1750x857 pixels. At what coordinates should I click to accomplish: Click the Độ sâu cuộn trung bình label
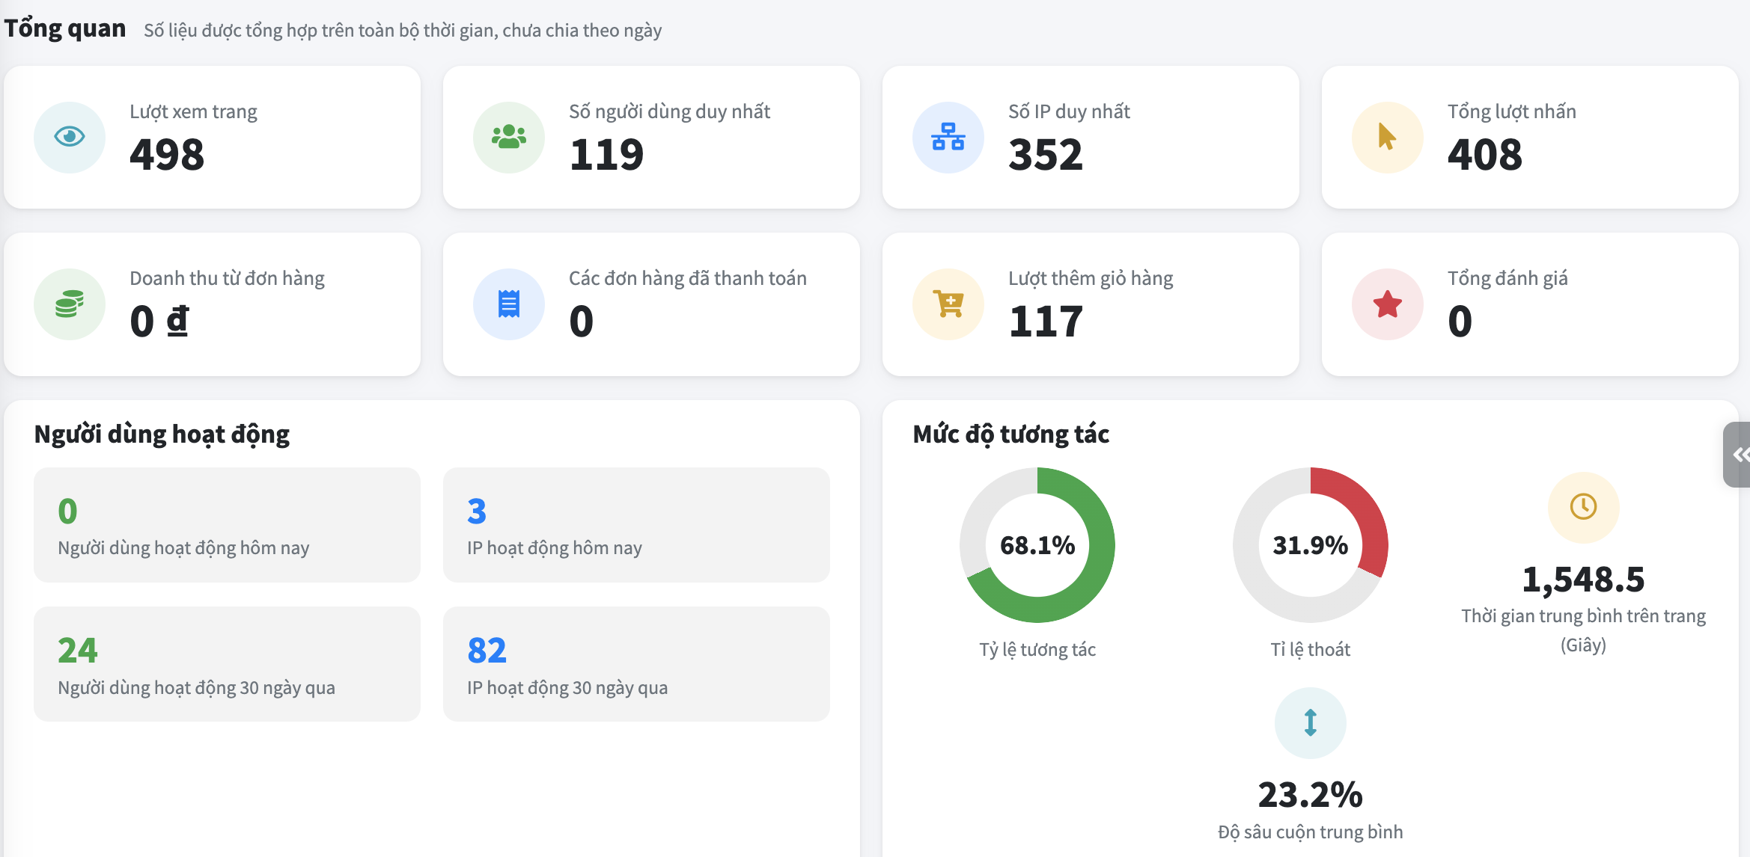(1311, 832)
